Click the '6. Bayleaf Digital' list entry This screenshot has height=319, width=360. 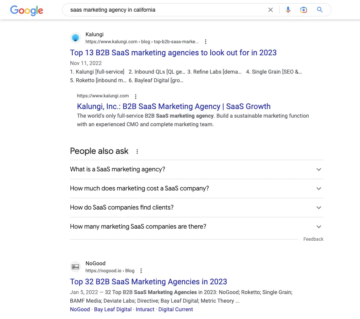pos(156,81)
